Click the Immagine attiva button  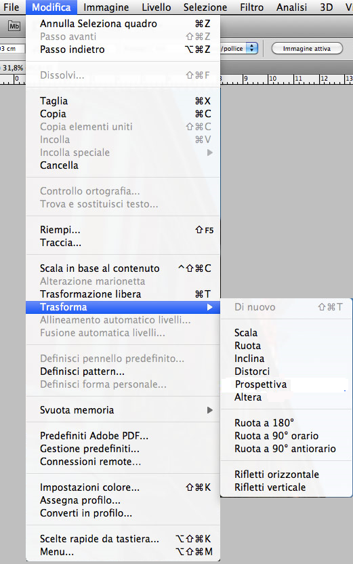point(307,49)
